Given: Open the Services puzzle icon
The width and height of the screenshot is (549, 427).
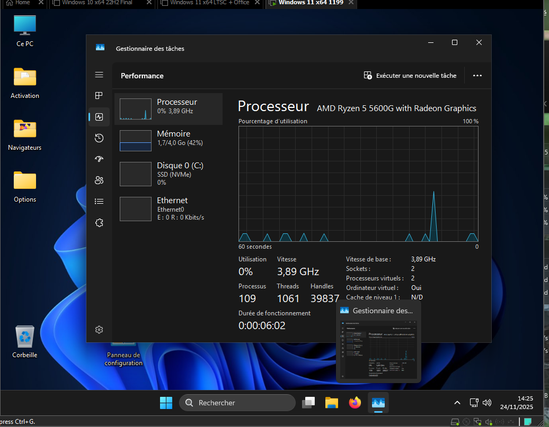Looking at the screenshot, I should (x=99, y=223).
